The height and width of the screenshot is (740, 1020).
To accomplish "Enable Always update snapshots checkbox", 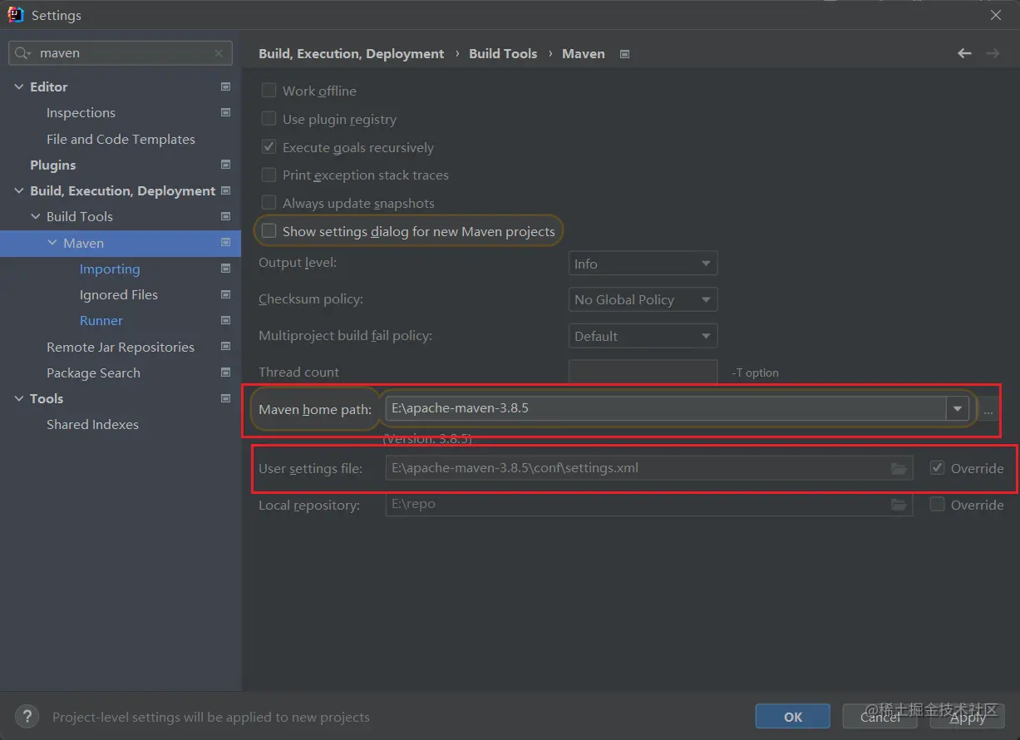I will [269, 203].
